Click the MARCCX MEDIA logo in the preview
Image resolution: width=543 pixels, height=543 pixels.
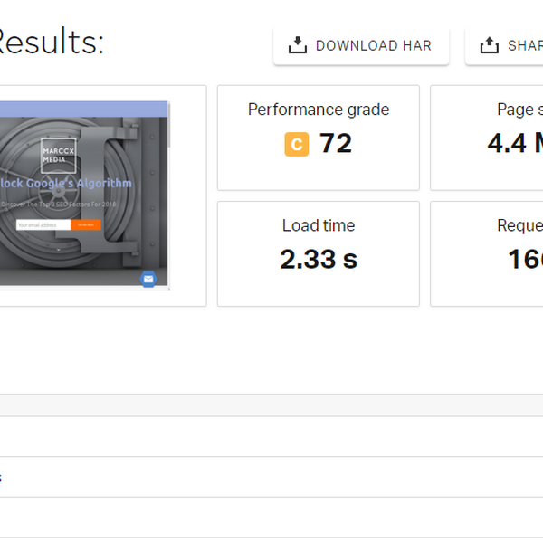click(x=58, y=152)
